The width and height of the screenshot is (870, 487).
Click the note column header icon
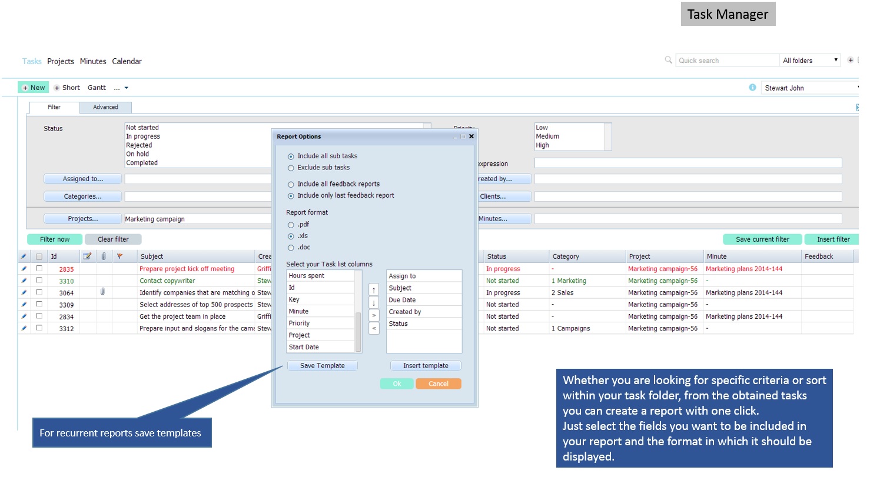point(87,256)
